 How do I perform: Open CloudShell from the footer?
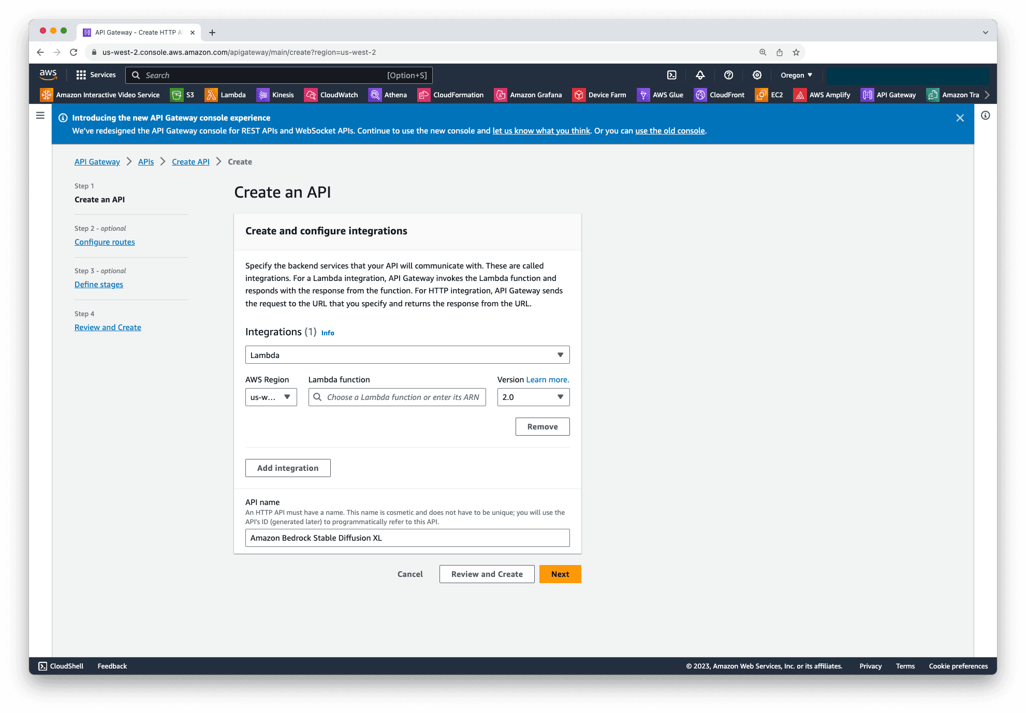point(61,666)
